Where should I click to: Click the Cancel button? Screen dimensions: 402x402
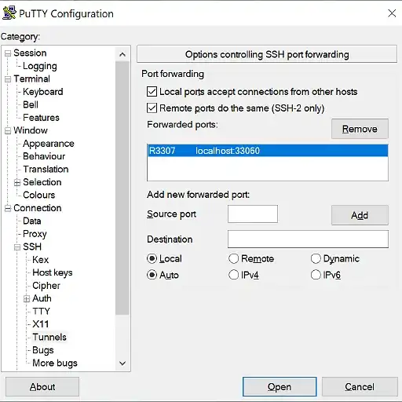pyautogui.click(x=360, y=387)
